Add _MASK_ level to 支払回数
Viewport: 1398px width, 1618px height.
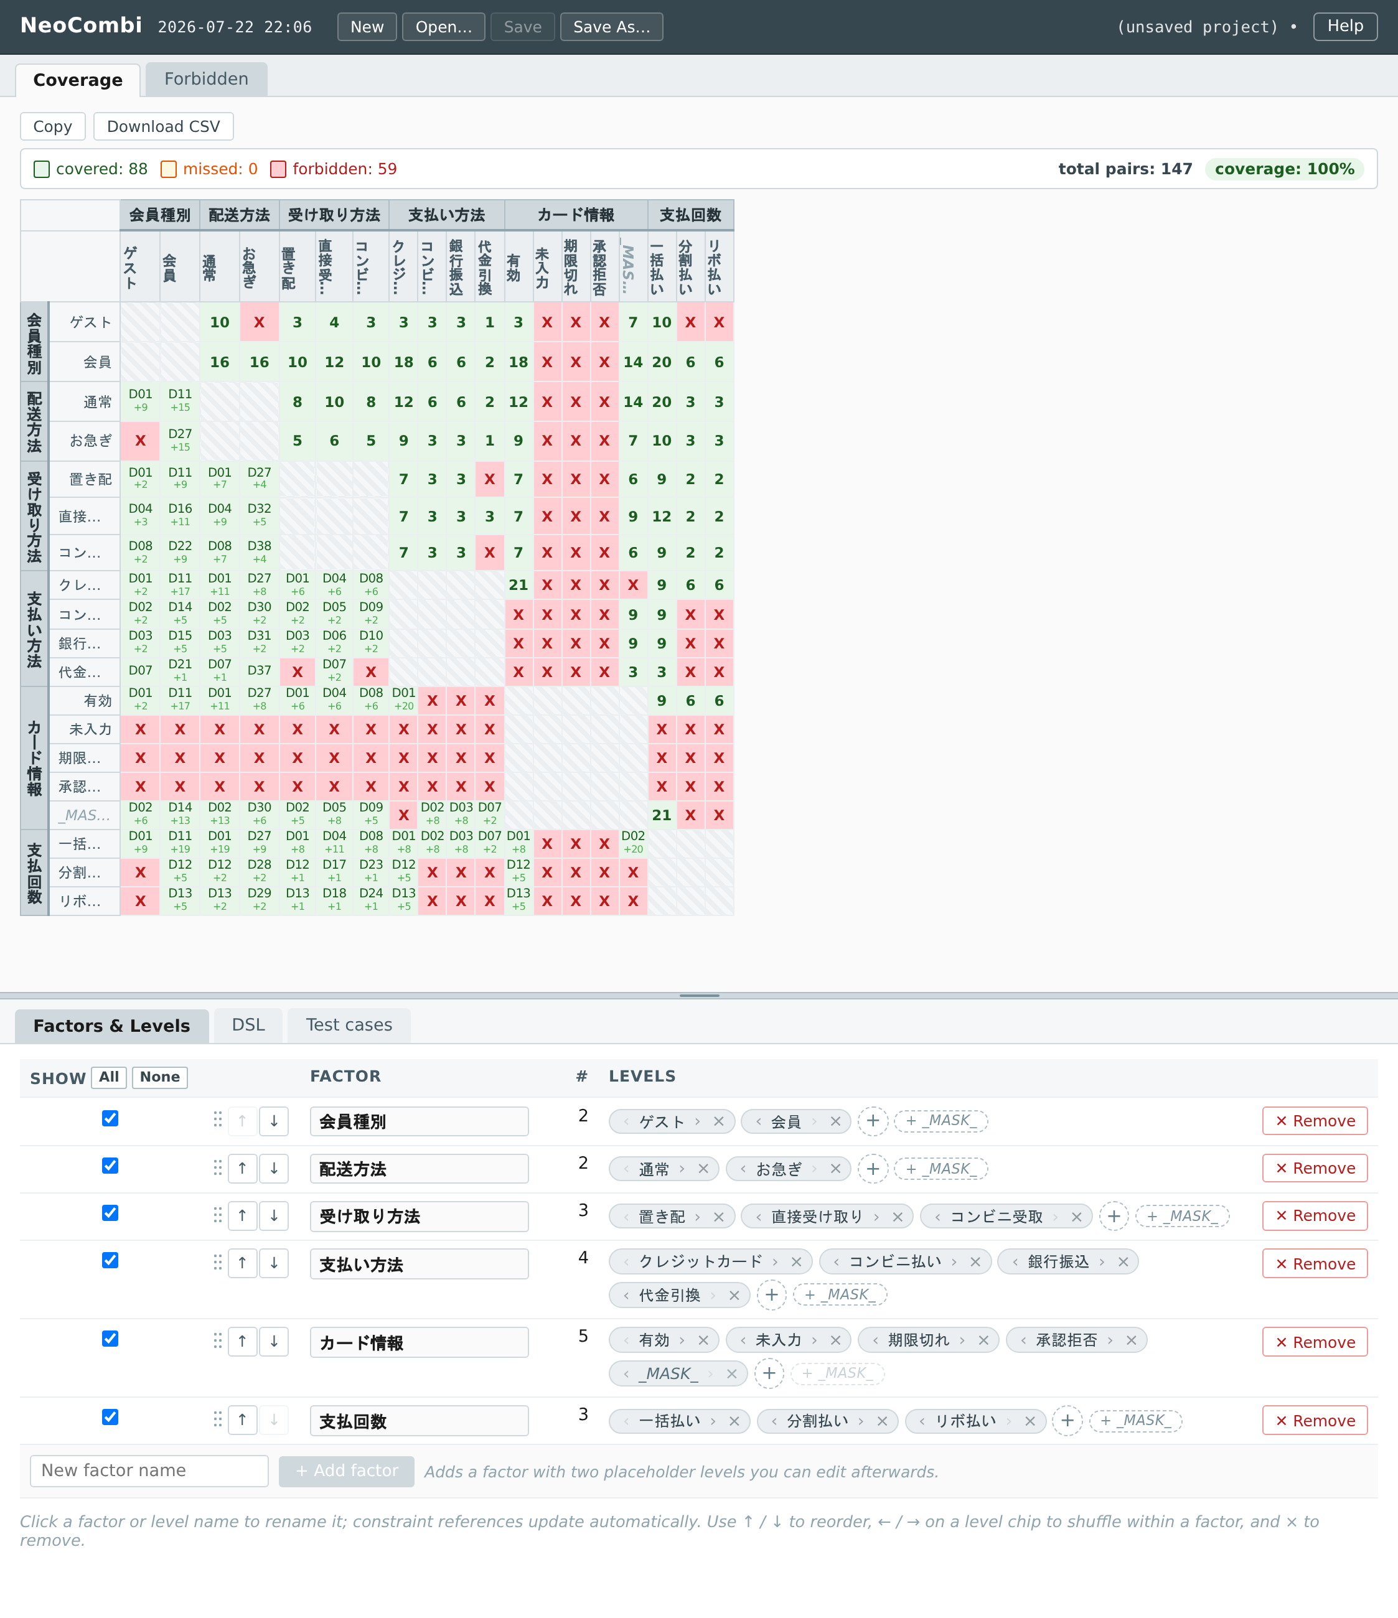[x=1135, y=1421]
